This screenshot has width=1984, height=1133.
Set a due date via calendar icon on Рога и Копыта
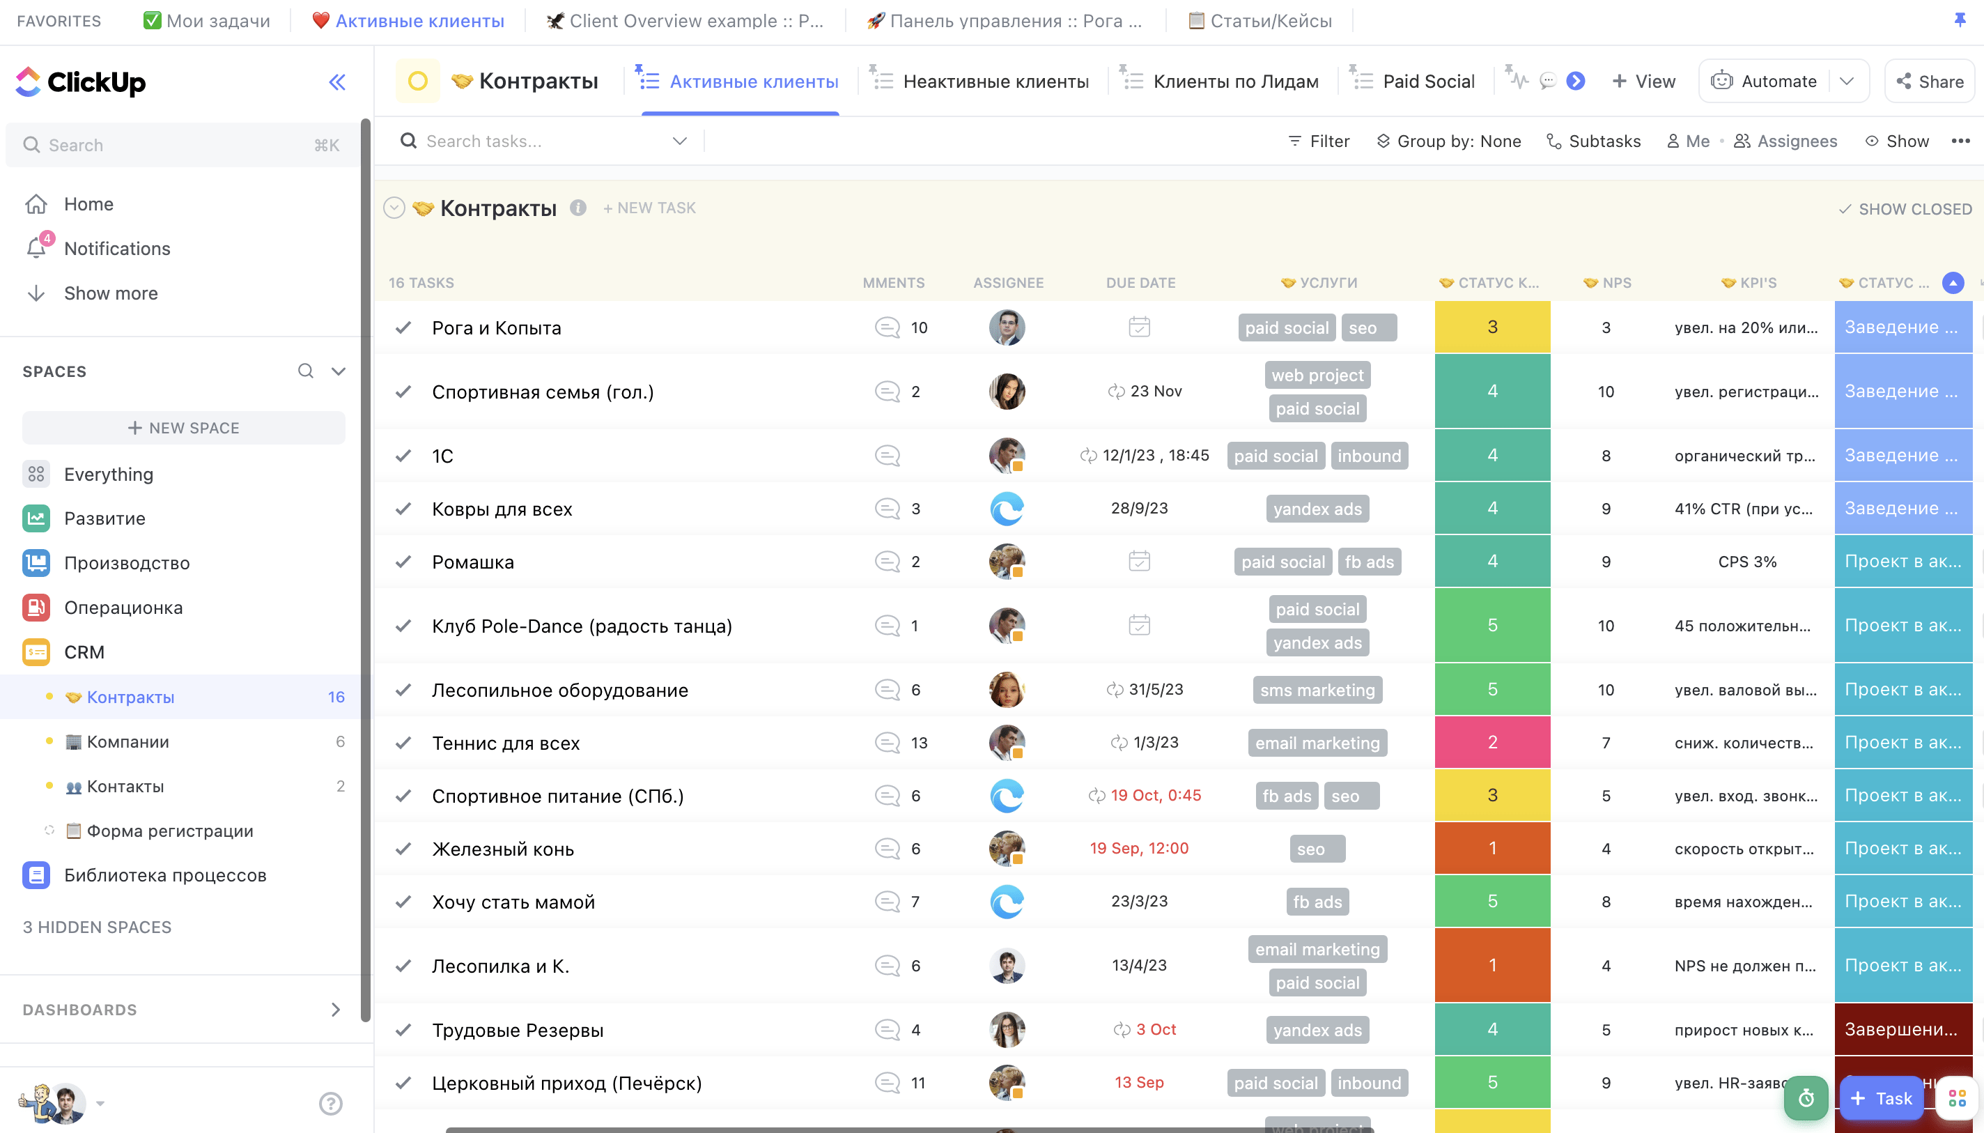[1138, 327]
